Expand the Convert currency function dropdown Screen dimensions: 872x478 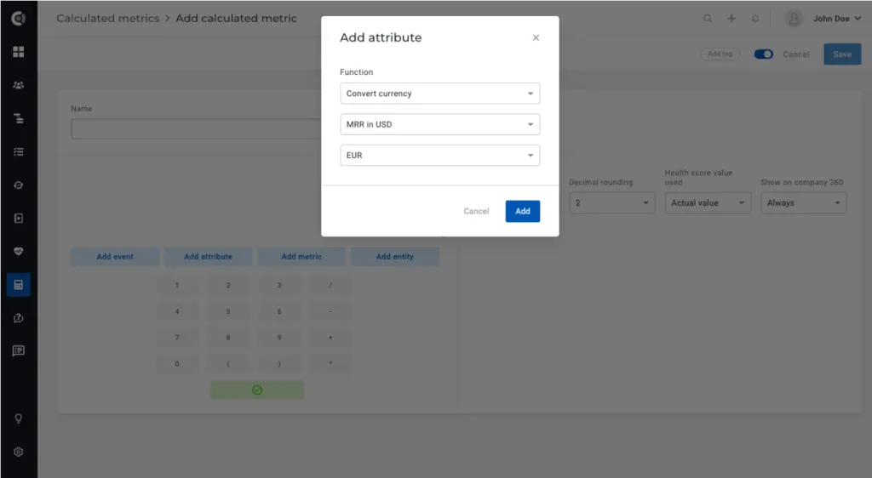click(440, 94)
